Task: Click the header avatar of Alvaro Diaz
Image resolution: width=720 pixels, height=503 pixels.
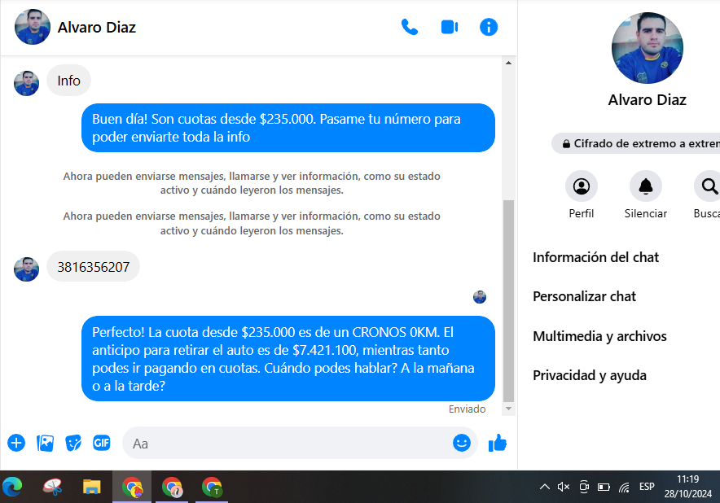Action: (x=32, y=27)
